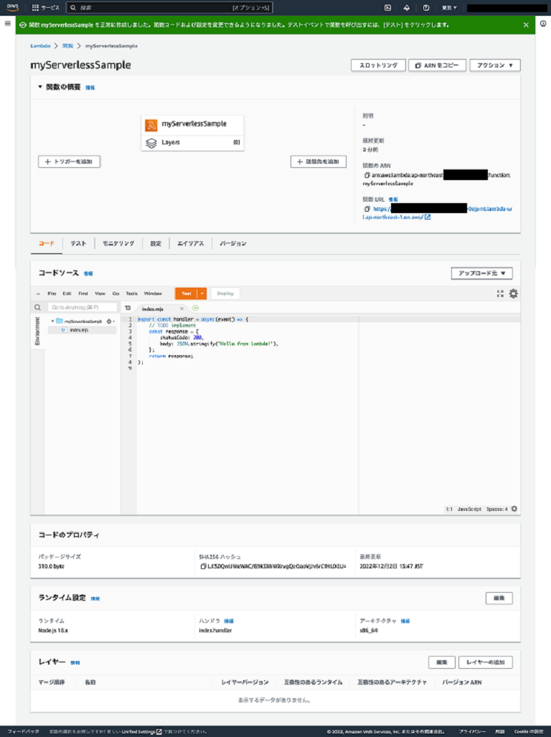Open the View menu in editor
Viewport: 551px width, 737px height.
tap(100, 294)
